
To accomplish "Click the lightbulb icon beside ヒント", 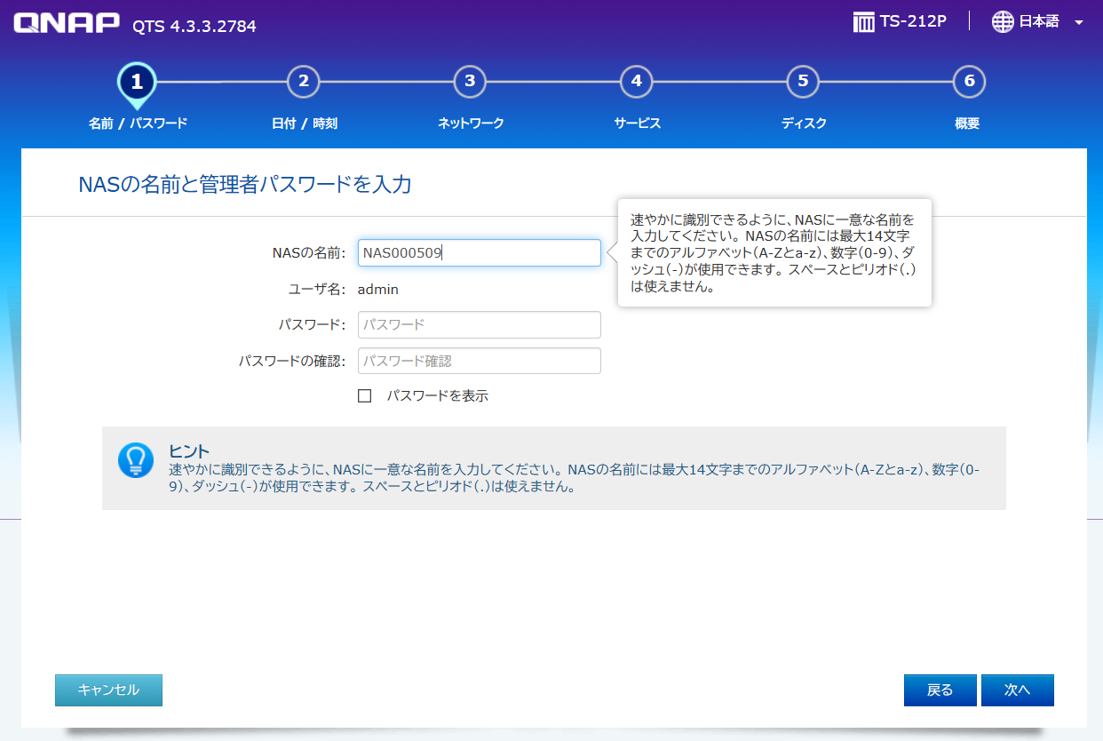I will [136, 460].
